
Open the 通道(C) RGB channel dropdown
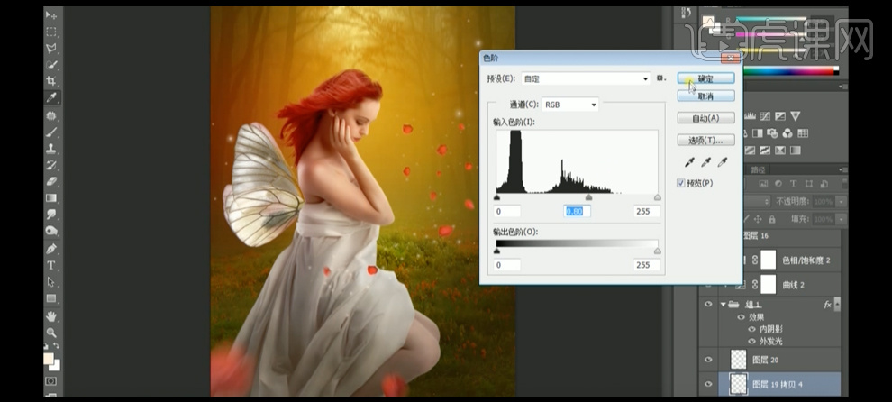point(570,105)
